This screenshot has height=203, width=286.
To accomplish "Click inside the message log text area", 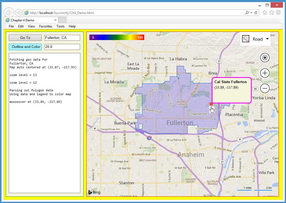I will point(44,123).
